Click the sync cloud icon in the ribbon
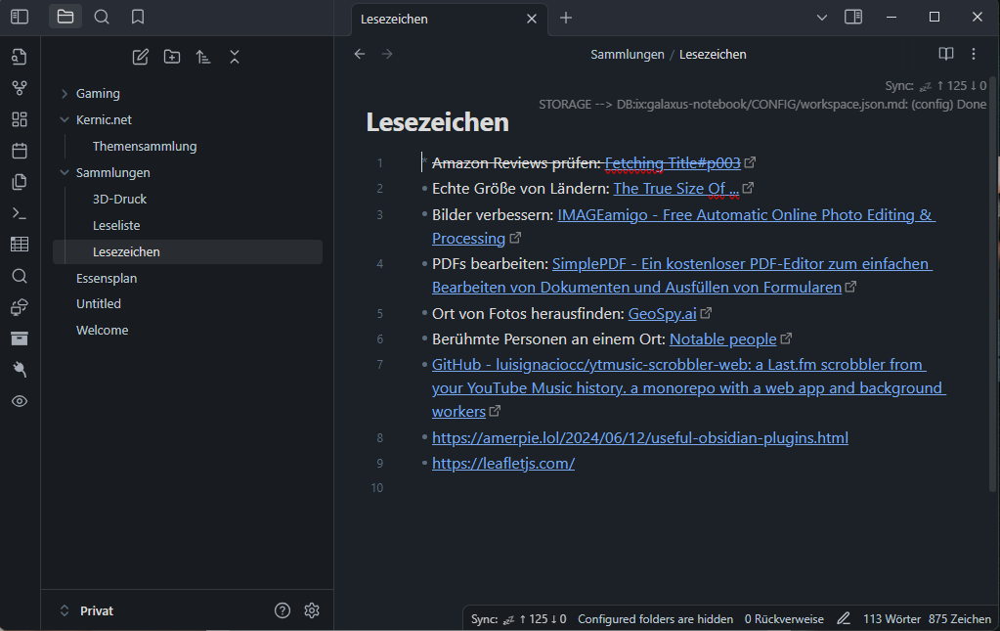Image resolution: width=1000 pixels, height=631 pixels. (x=20, y=306)
